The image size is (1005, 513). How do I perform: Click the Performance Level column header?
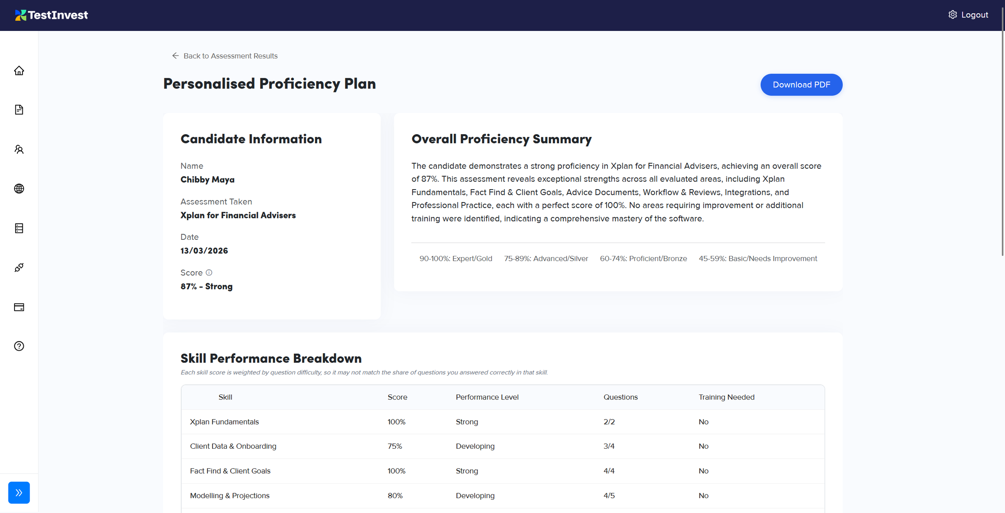(x=487, y=397)
